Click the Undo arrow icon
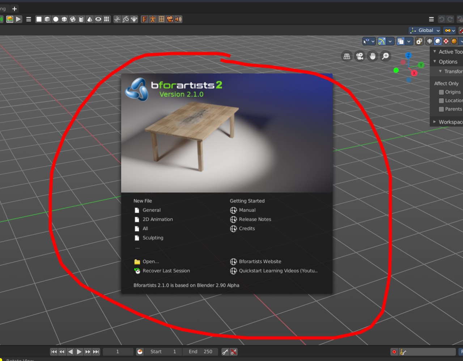The image size is (463, 361). click(x=442, y=19)
